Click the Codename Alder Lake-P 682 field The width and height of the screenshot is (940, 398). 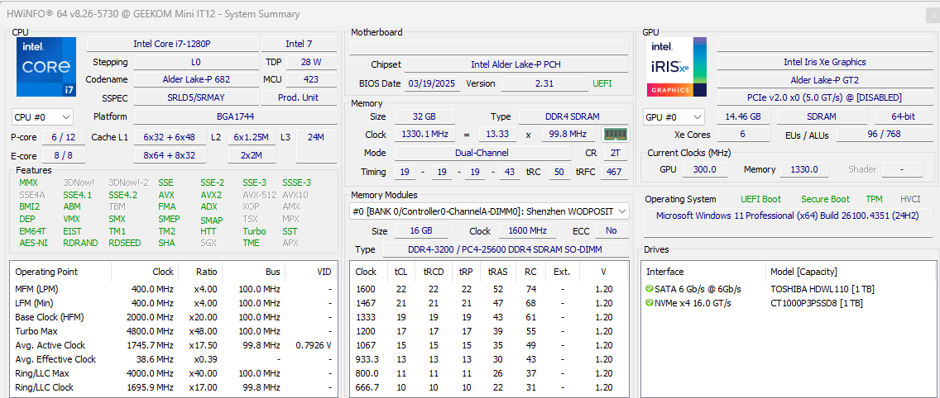point(196,79)
